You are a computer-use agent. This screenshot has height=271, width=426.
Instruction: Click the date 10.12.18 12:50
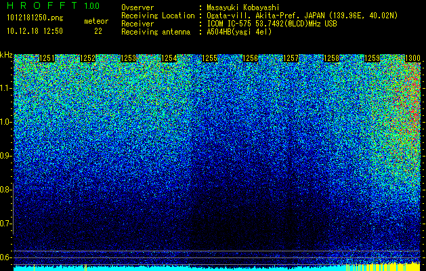35,31
